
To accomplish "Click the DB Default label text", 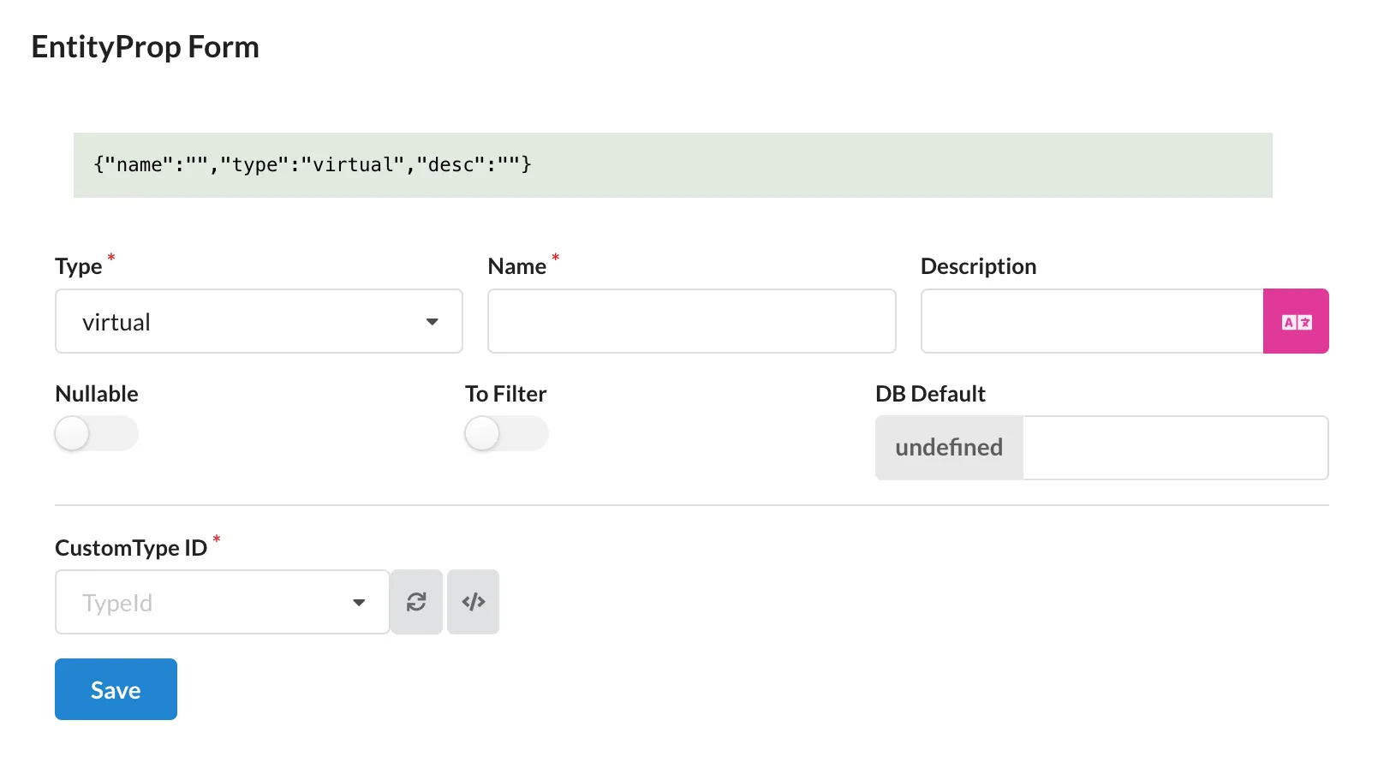I will coord(930,394).
